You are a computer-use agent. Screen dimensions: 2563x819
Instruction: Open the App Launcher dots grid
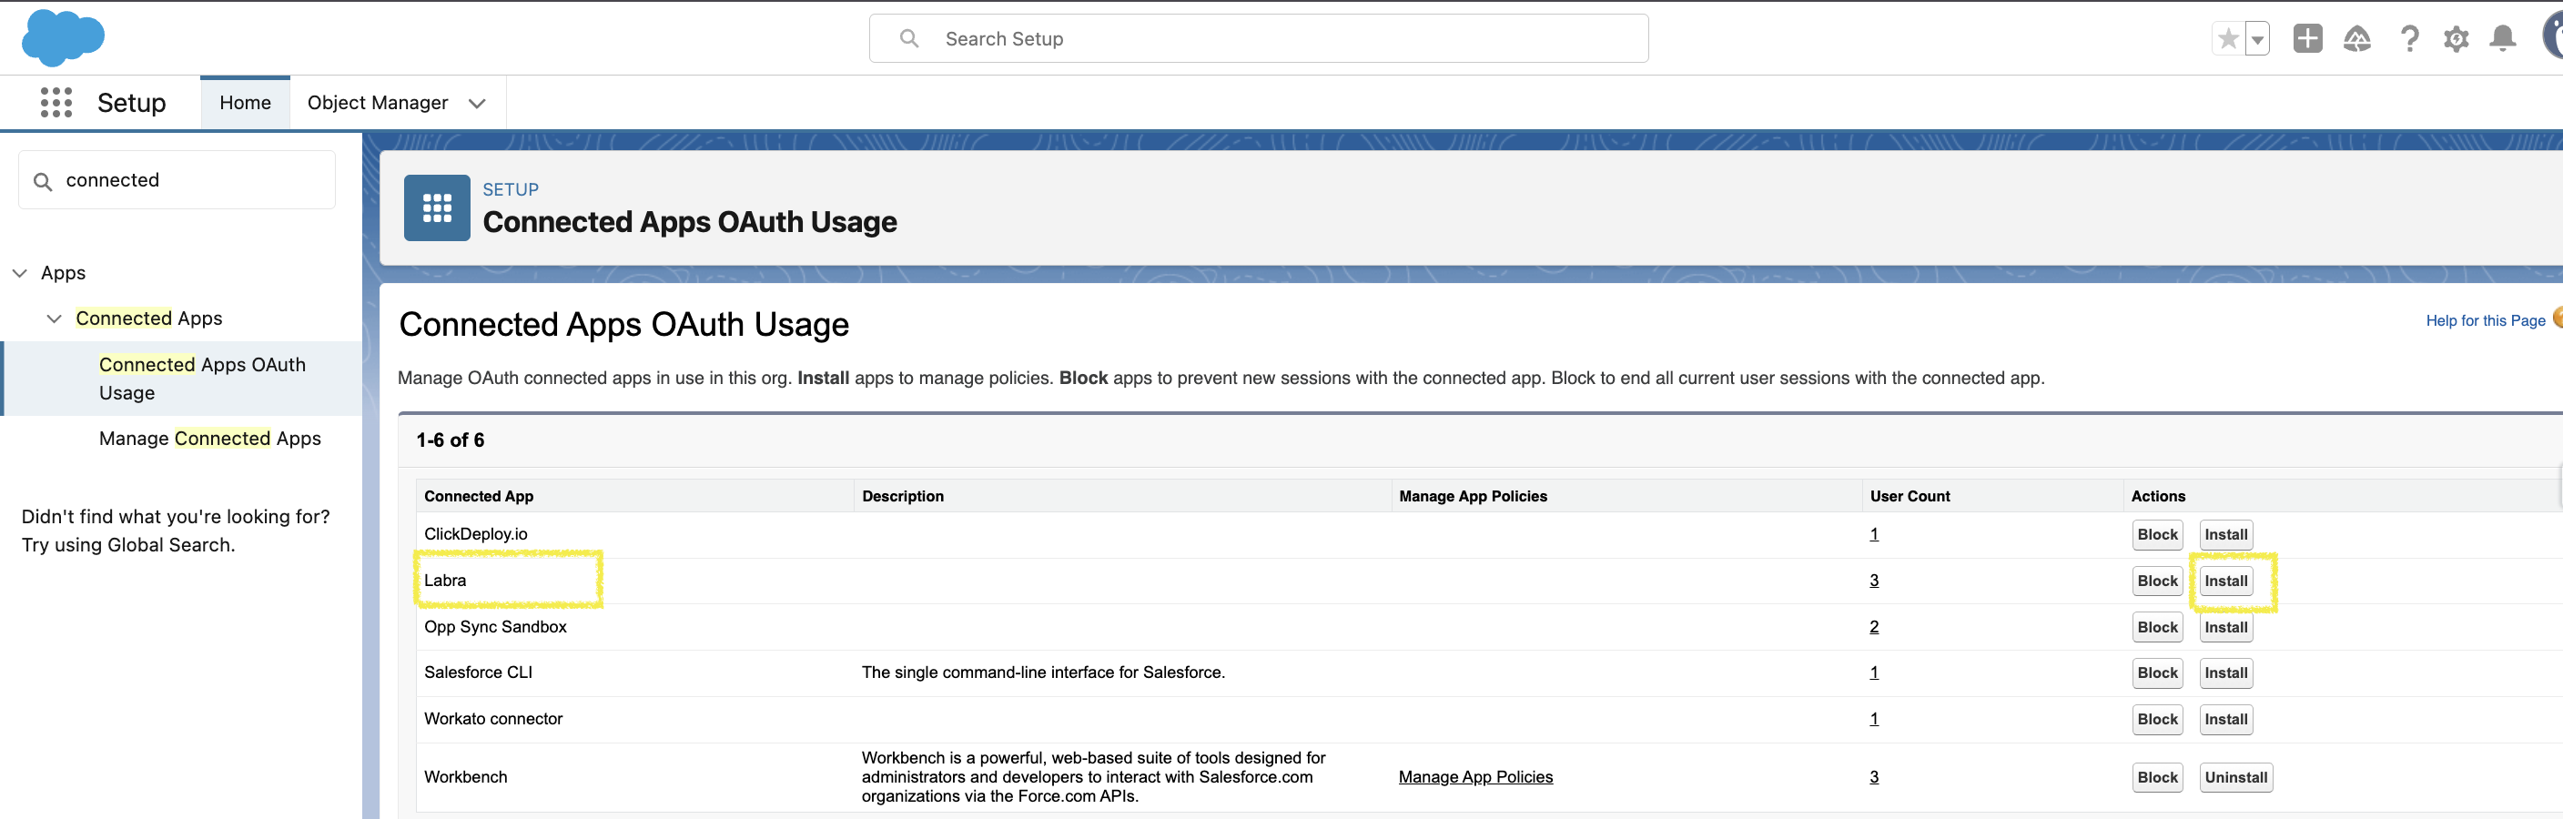[56, 103]
